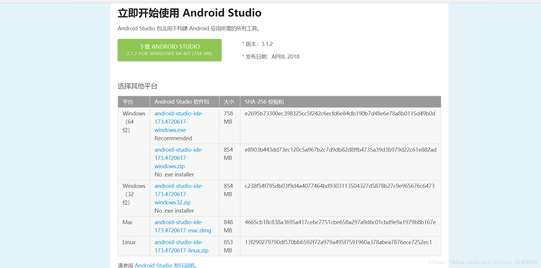Click the 版本: 3.1.2 text
Screen dimensions: 541x268
coord(259,44)
